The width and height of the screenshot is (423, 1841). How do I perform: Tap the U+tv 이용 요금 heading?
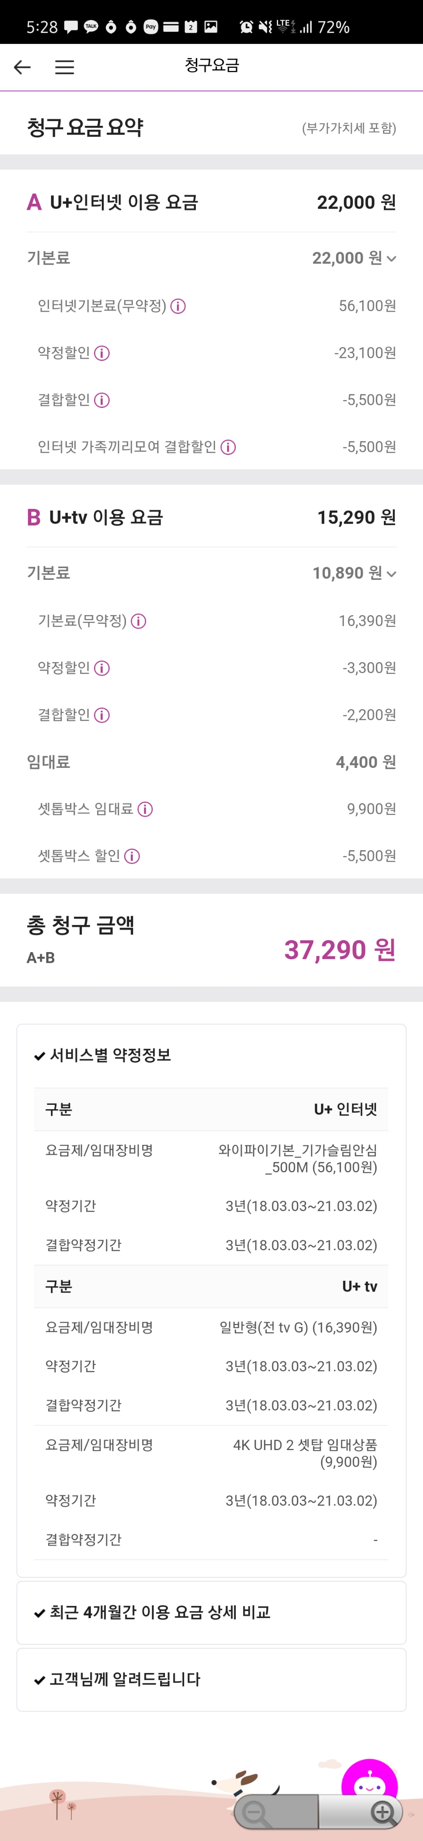tap(106, 518)
